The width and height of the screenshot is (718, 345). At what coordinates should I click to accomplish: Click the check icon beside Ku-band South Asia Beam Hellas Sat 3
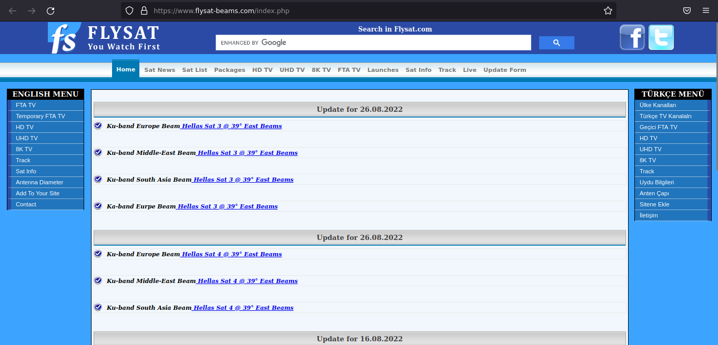pyautogui.click(x=98, y=179)
